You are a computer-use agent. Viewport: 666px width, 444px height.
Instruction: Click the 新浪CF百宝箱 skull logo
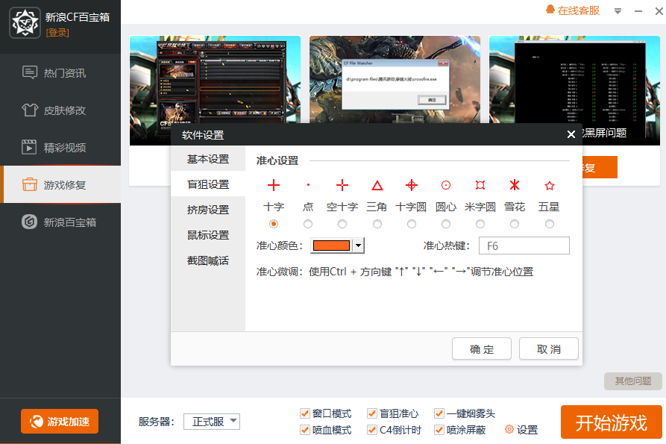[25, 22]
